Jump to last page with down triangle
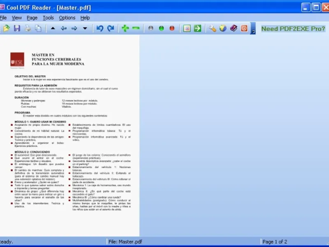 click(x=85, y=28)
